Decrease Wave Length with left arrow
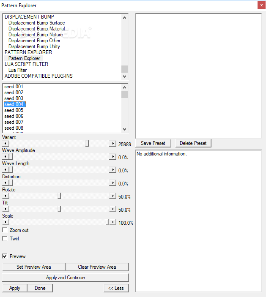 click(x=5, y=169)
